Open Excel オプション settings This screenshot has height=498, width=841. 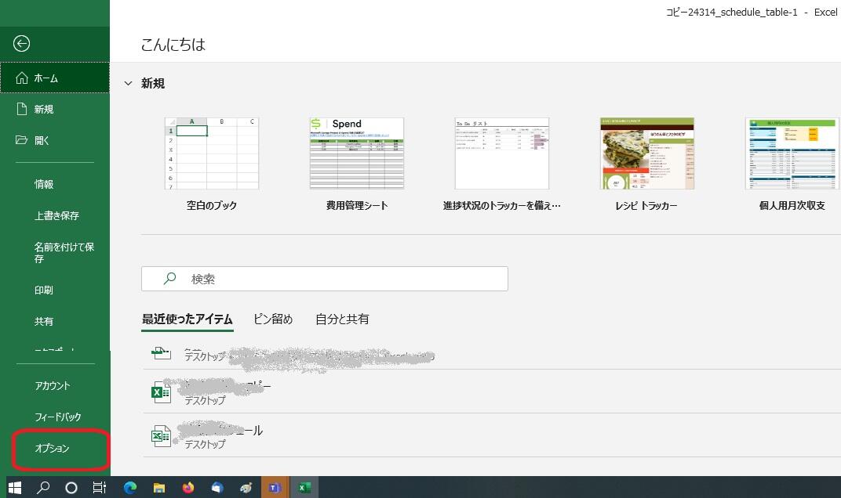53,449
